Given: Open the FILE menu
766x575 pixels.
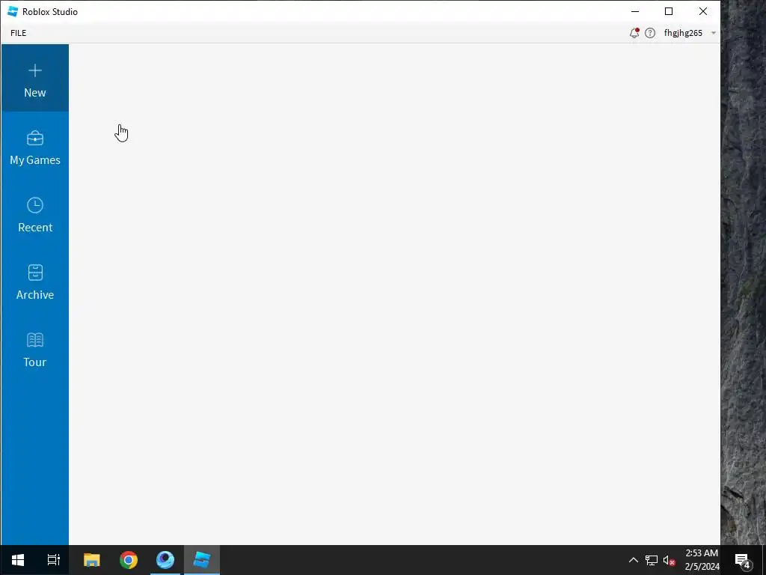Looking at the screenshot, I should pyautogui.click(x=19, y=33).
